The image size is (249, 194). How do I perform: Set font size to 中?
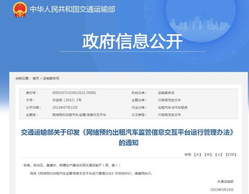tap(209, 155)
